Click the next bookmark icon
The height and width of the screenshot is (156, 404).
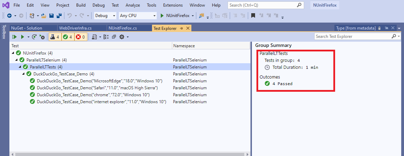[269, 16]
